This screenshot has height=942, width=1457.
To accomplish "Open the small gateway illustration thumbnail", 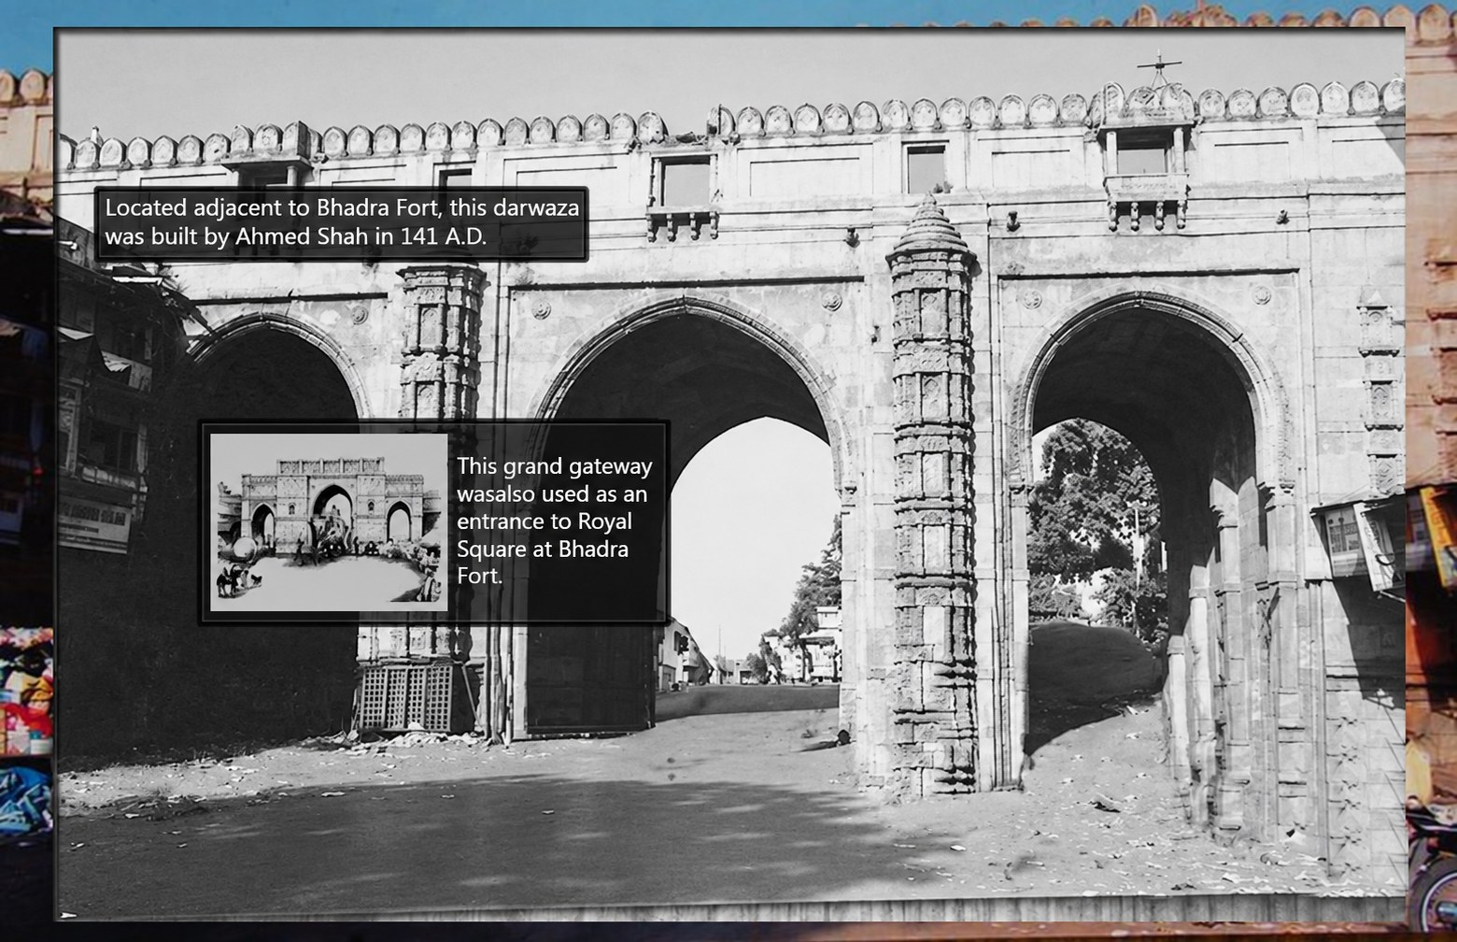I will coord(329,522).
